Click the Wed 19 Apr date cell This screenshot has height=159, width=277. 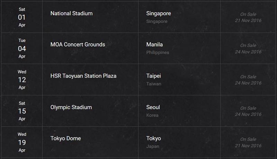click(22, 142)
